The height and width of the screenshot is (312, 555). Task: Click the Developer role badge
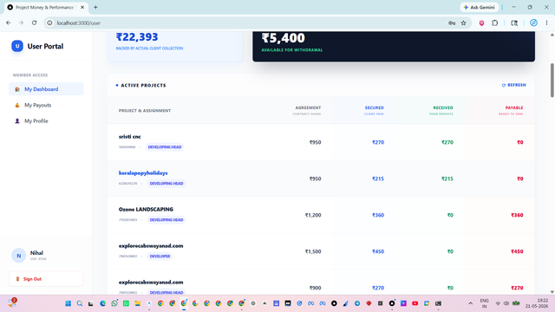coord(160,257)
